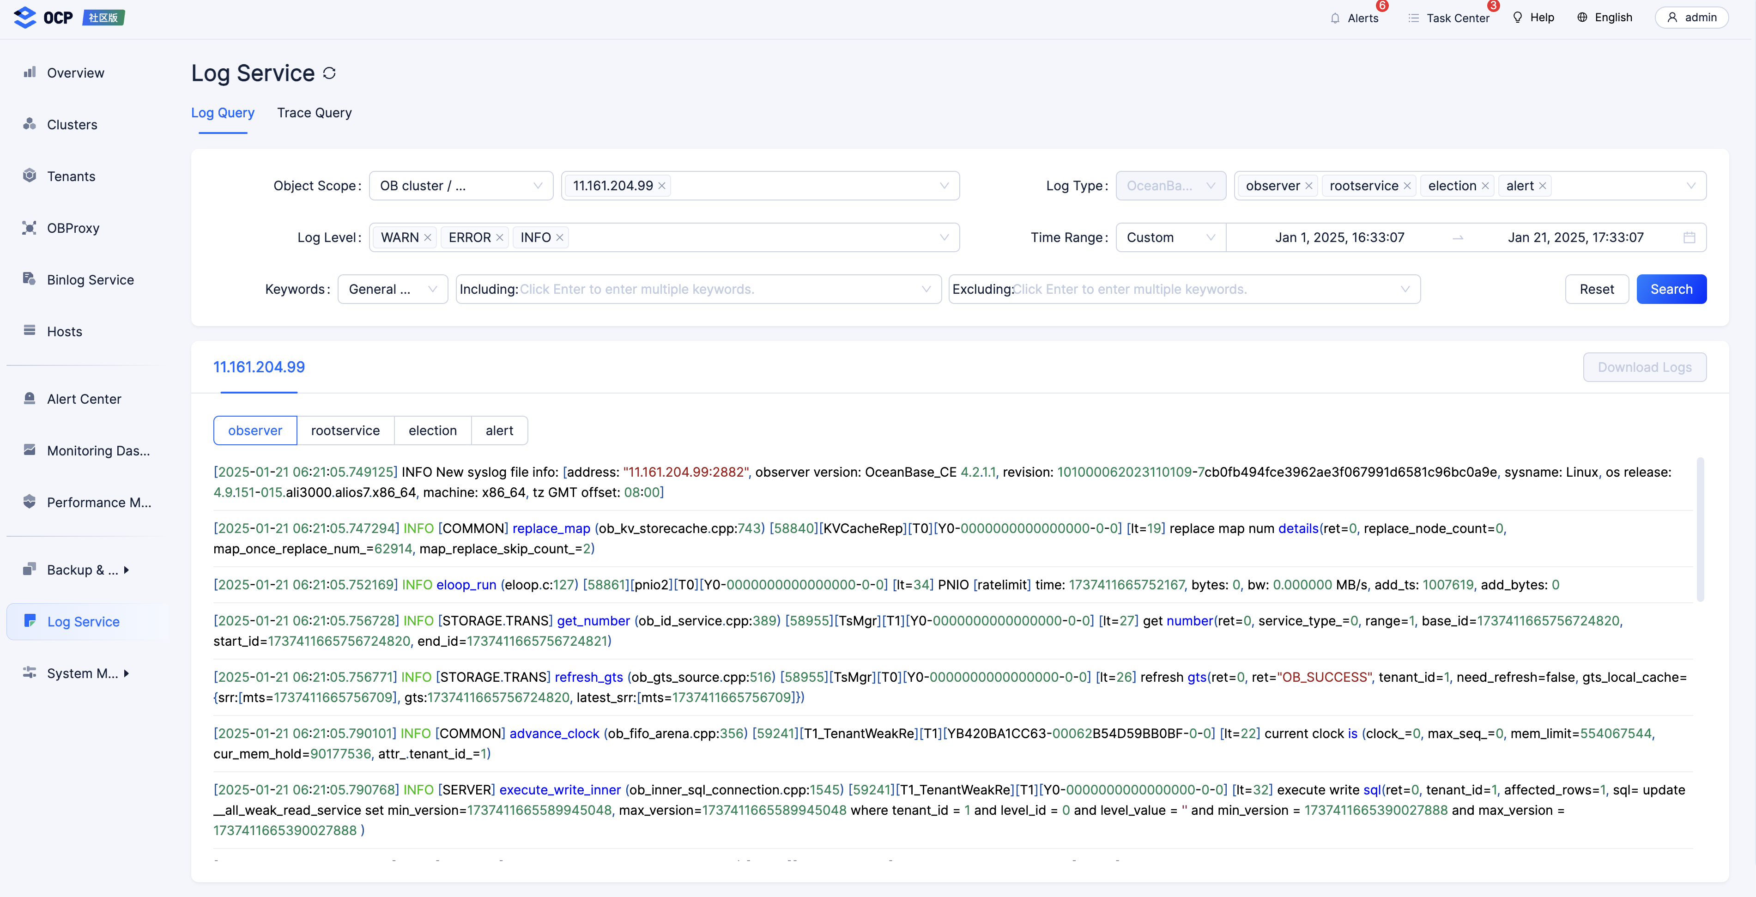The height and width of the screenshot is (897, 1756).
Task: Expand the Including keywords dropdown arrow
Action: 926,290
